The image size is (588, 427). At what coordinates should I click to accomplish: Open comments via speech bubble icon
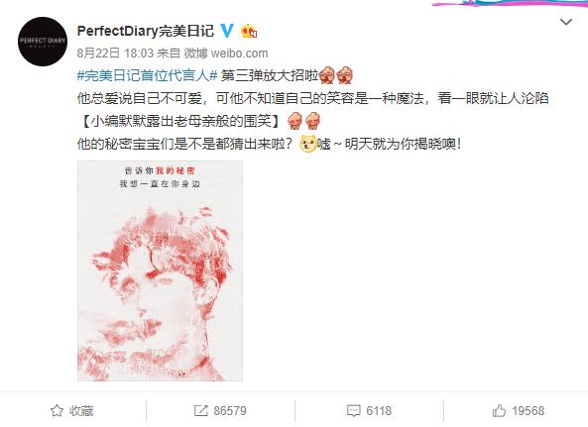354,411
